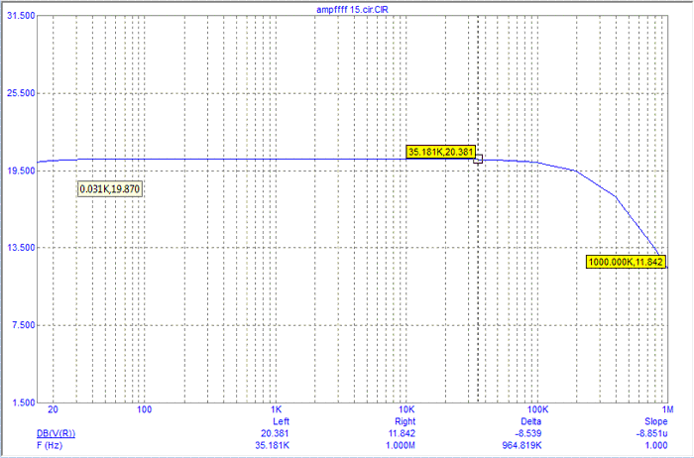Screen dimensions: 694x458
Task: Click the Delta value -8.539
Action: (x=528, y=433)
